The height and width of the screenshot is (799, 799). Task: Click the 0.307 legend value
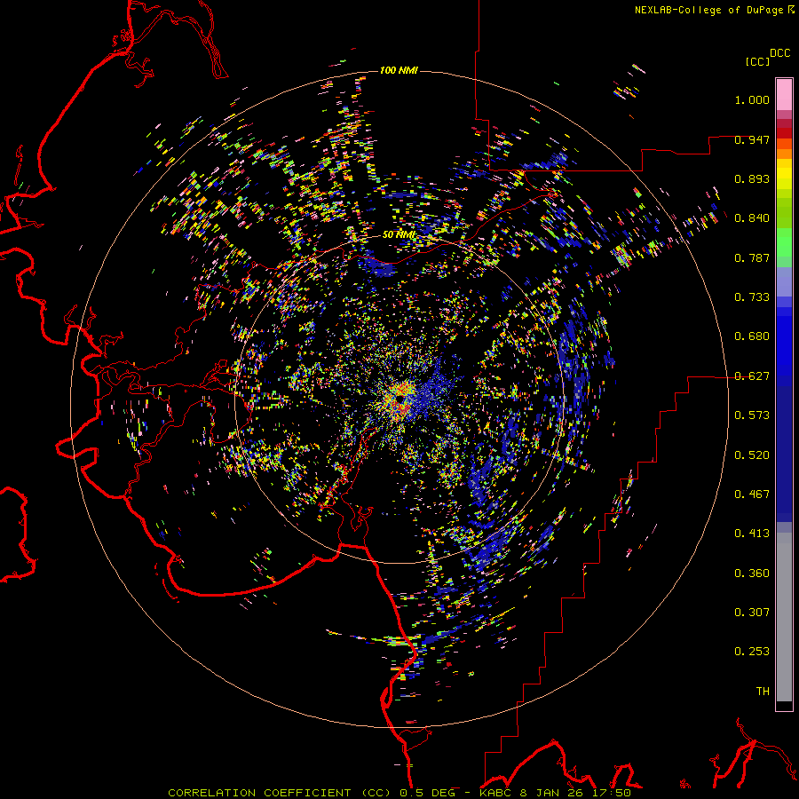(x=752, y=613)
